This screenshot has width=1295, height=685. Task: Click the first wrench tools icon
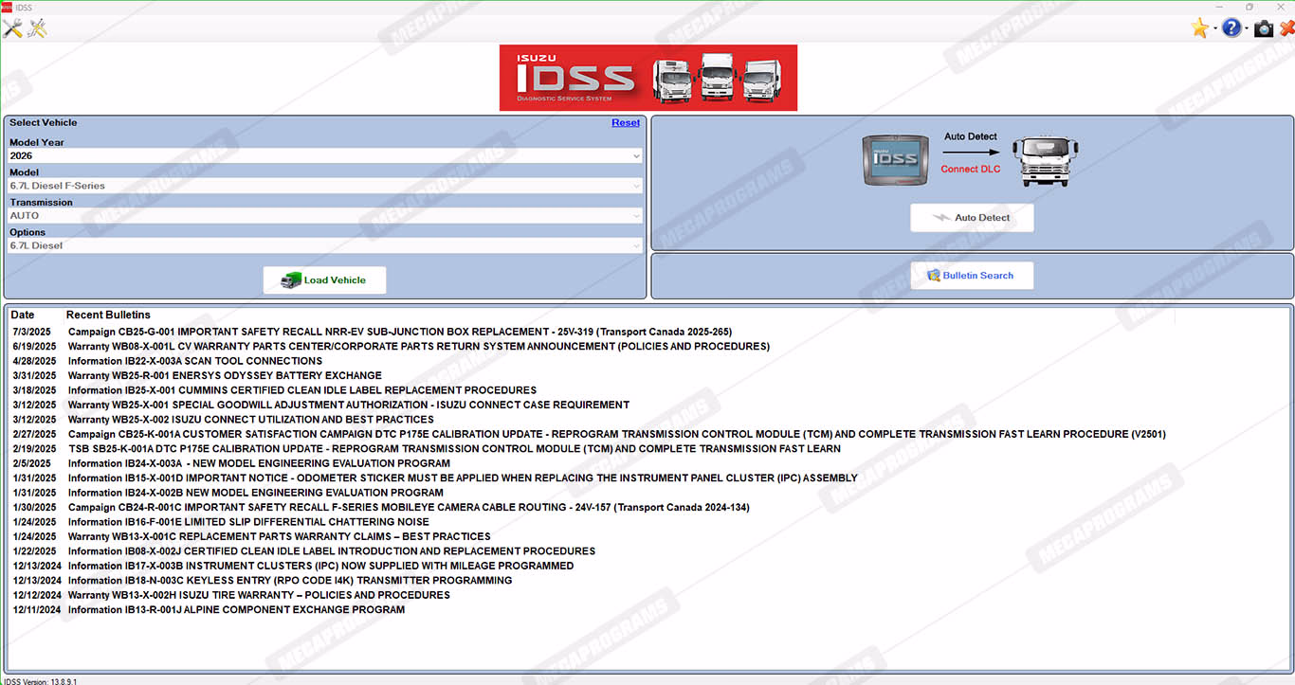coord(12,28)
